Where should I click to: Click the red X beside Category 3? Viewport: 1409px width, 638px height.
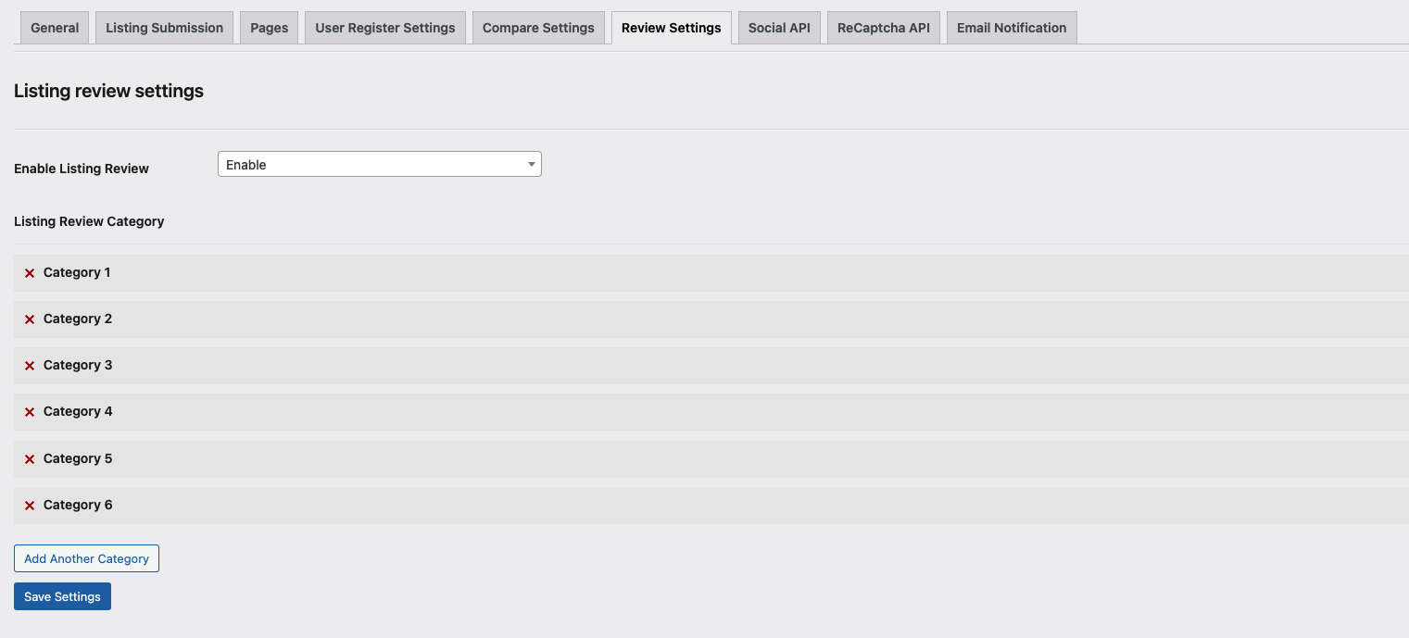coord(30,366)
